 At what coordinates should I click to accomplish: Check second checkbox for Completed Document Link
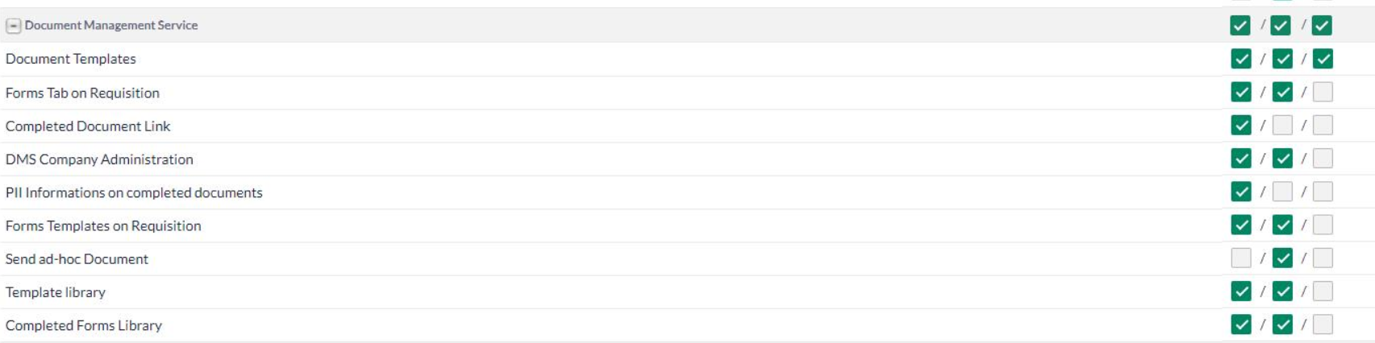coord(1282,126)
